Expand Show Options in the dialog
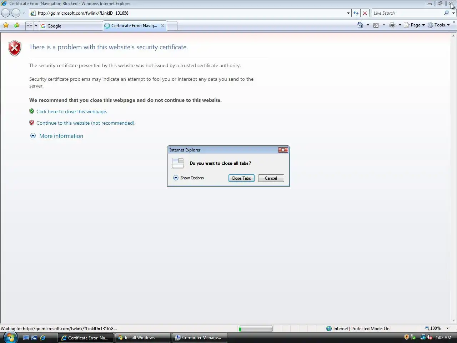457x343 pixels. pyautogui.click(x=189, y=178)
